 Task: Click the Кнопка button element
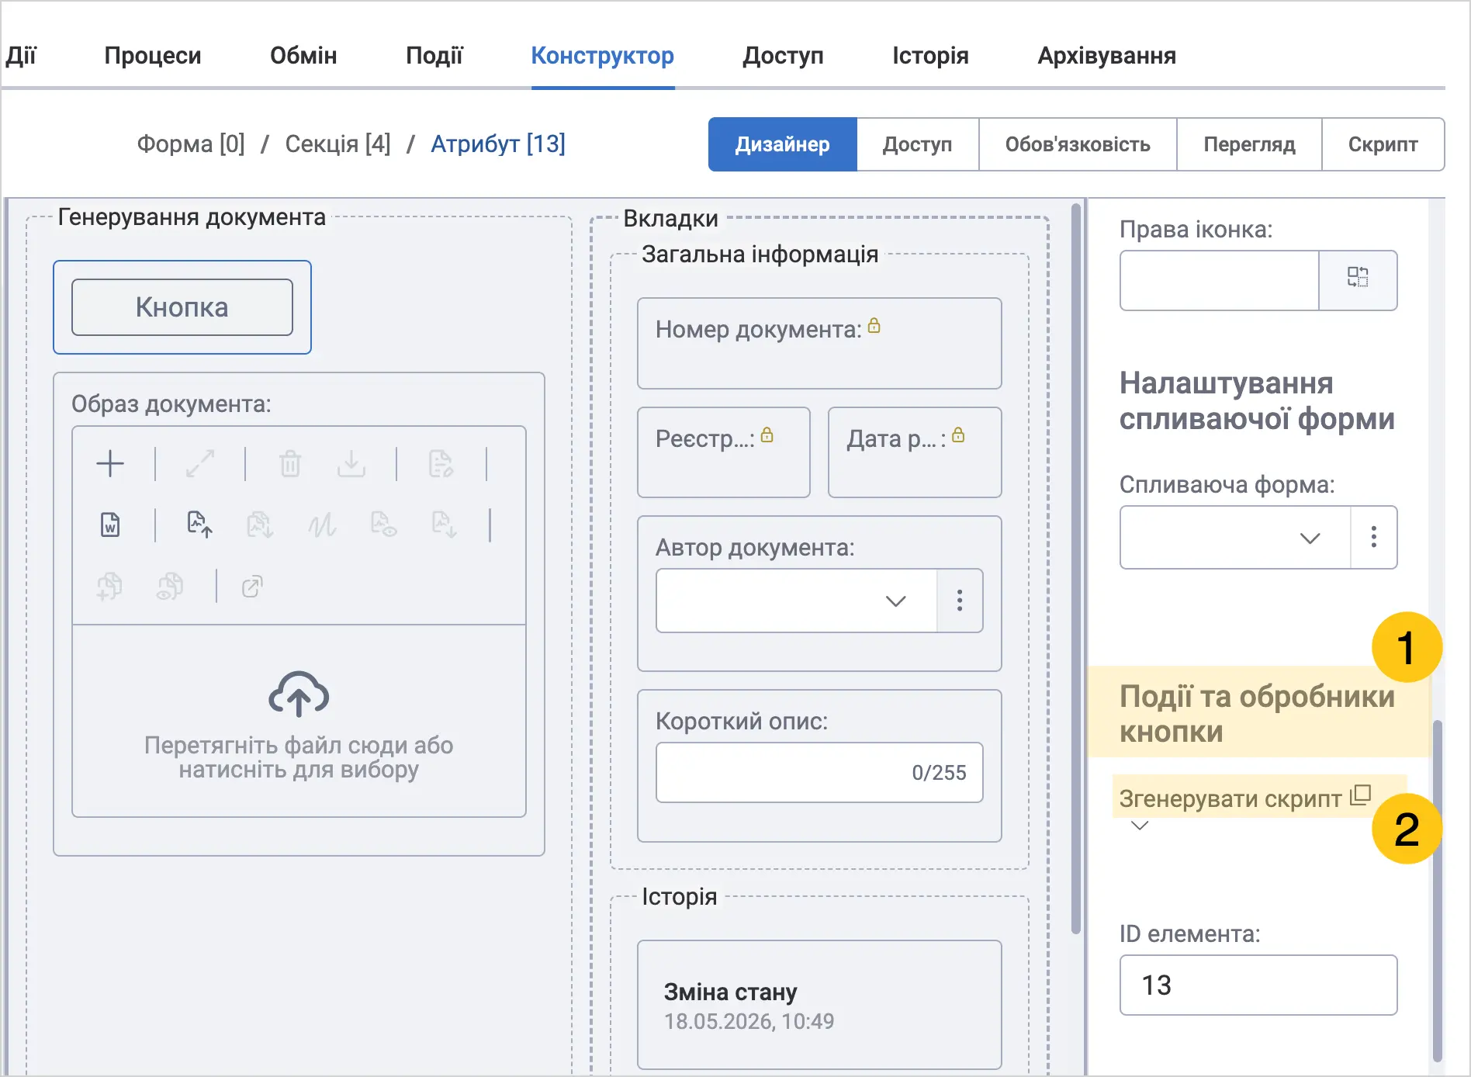point(182,307)
